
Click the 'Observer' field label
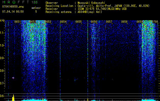52,3
